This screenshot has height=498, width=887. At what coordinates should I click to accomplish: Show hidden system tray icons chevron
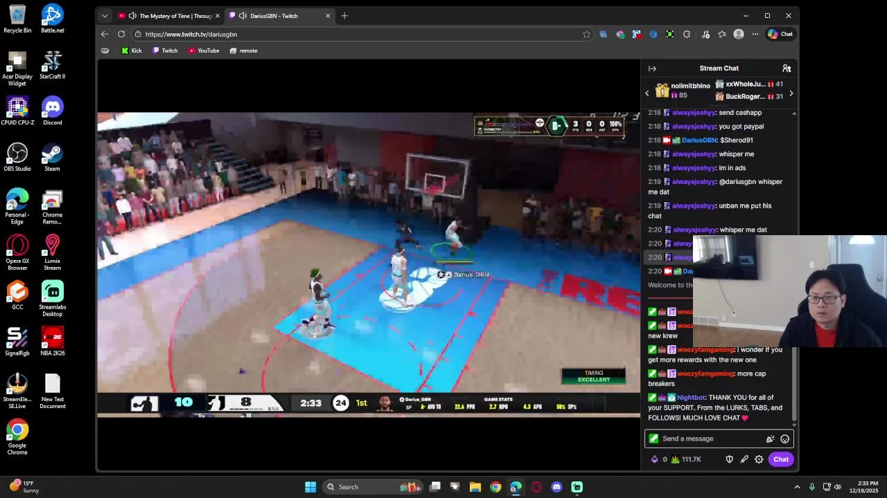[x=797, y=487]
